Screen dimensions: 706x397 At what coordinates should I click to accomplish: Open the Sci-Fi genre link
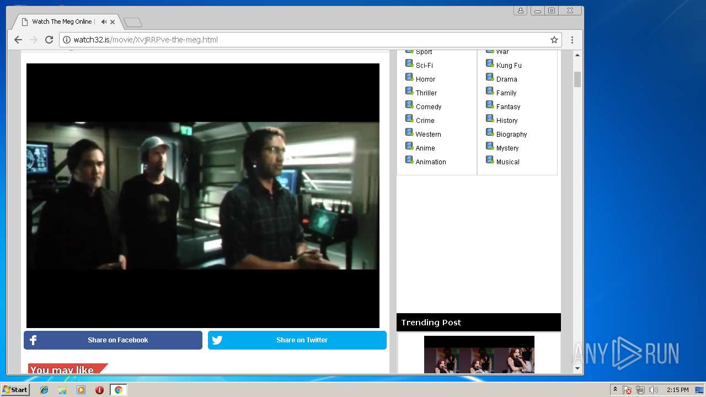click(424, 66)
